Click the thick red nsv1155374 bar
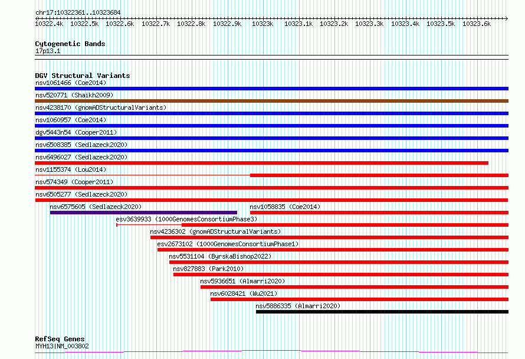This screenshot has width=525, height=359. pyautogui.click(x=379, y=175)
